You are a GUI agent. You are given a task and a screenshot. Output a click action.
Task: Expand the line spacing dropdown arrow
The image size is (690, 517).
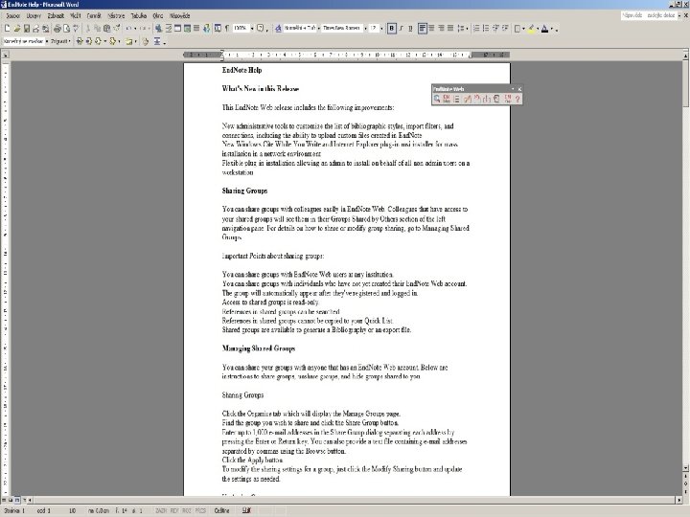point(467,29)
